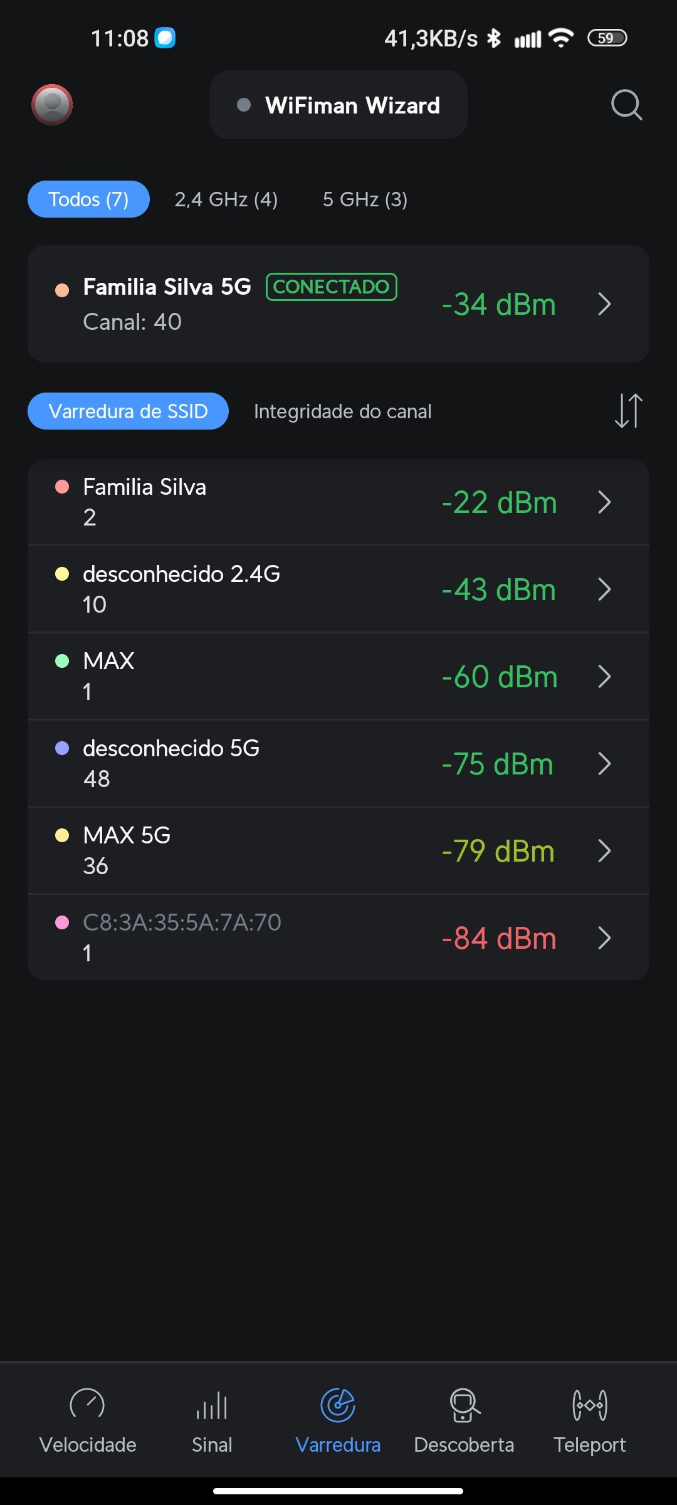
Task: Select the Todos (7) filter
Action: pos(88,199)
